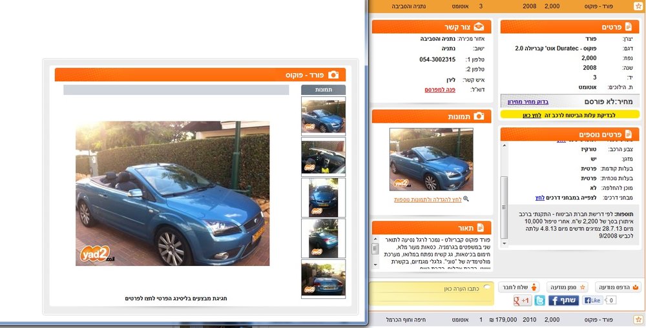This screenshot has height=328, width=646.
Task: Click the Google +1 button
Action: [x=522, y=300]
